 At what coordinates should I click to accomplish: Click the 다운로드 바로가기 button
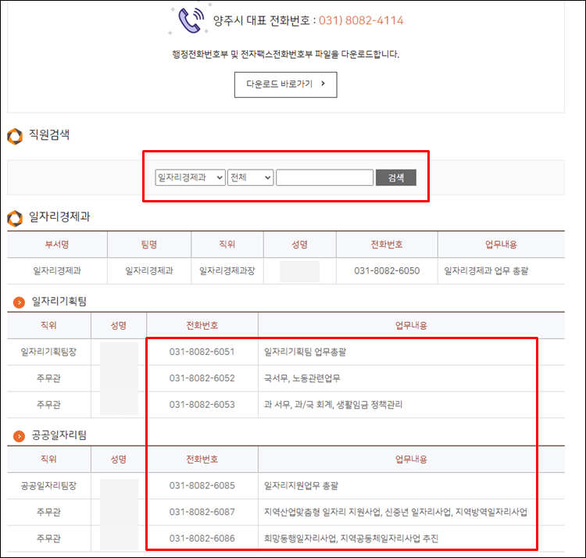pyautogui.click(x=285, y=85)
